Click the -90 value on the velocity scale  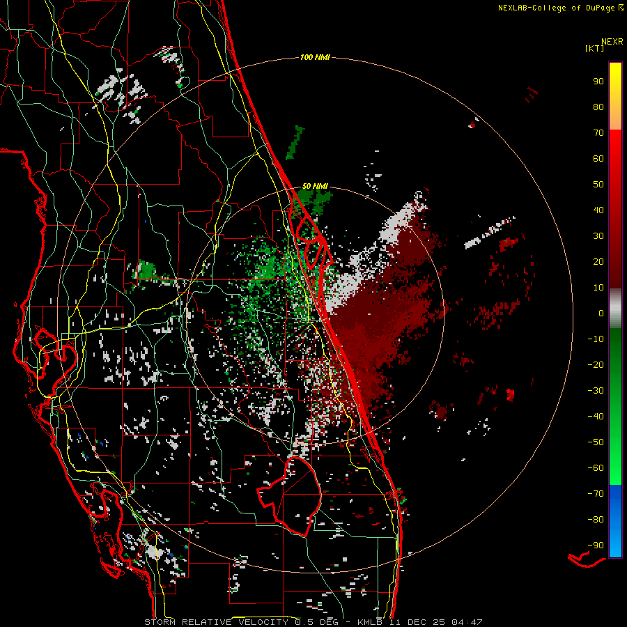tap(596, 545)
